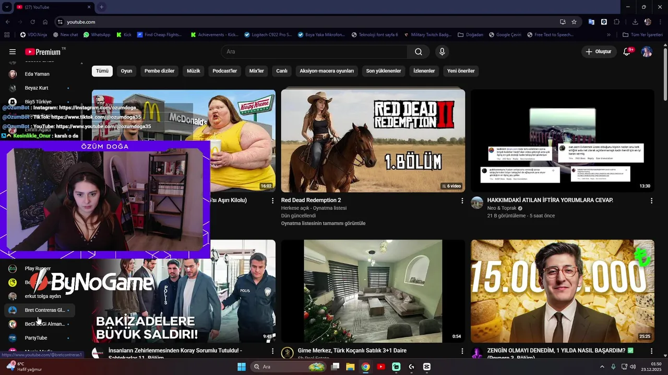Open the Girne Merkez apartment video thumbnail

coord(373,291)
